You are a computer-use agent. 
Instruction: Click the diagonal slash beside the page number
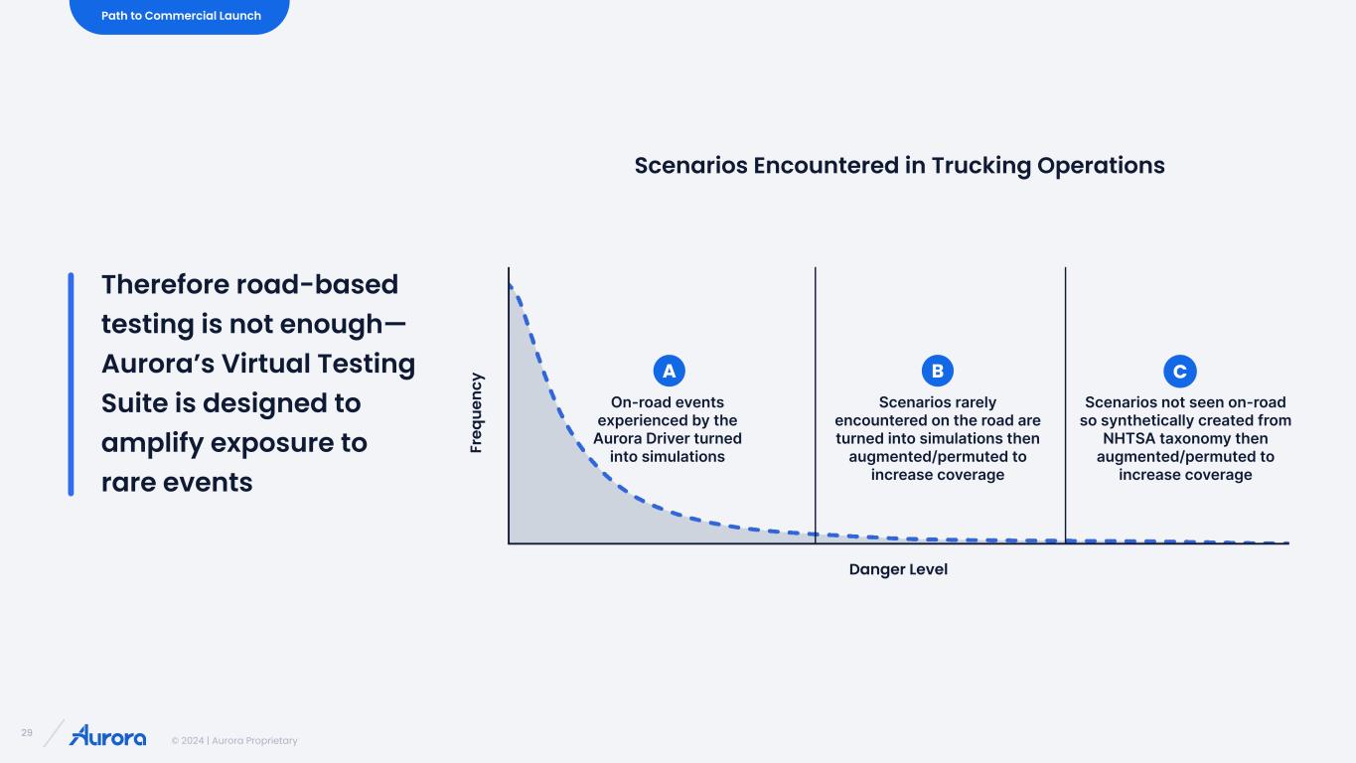tap(53, 732)
